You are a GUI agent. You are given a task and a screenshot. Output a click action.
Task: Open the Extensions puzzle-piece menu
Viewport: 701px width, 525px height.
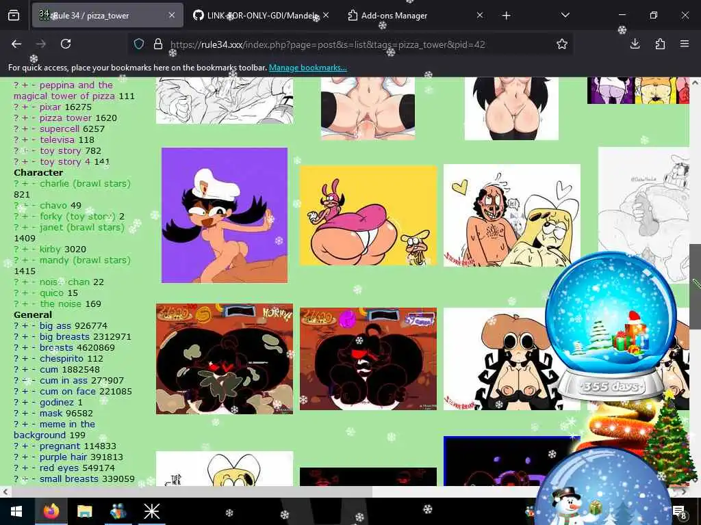coord(660,44)
